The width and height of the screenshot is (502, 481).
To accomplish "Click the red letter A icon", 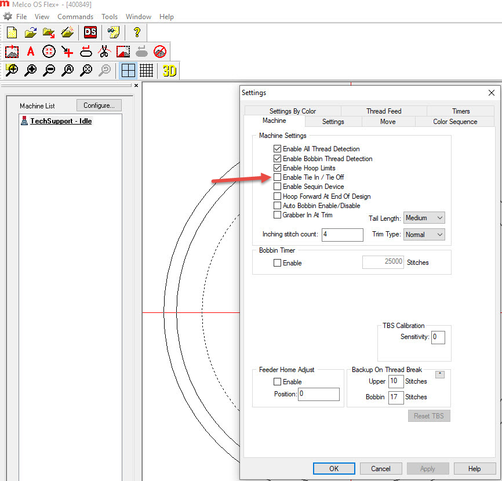I will [31, 52].
